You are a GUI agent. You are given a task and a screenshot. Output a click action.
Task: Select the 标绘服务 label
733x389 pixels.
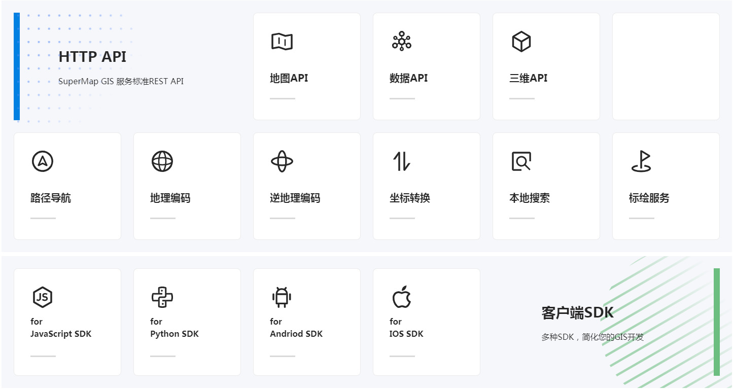point(649,198)
